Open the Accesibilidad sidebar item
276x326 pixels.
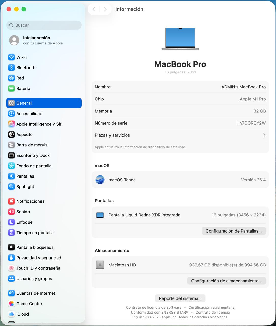29,114
